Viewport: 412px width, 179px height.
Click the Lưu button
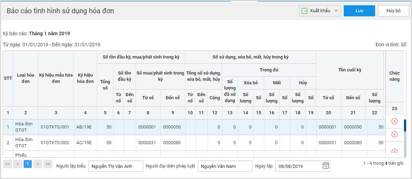point(359,11)
